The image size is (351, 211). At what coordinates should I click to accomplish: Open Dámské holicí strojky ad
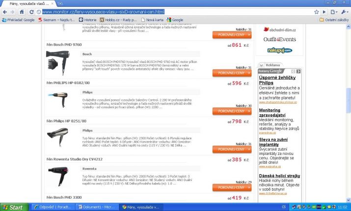click(x=279, y=176)
